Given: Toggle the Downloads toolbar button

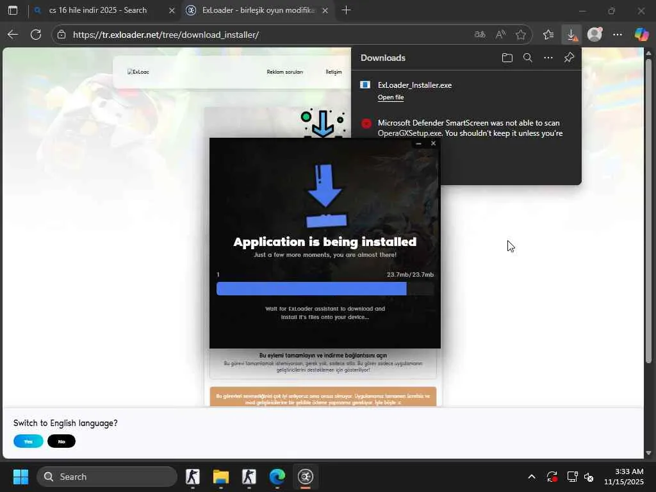Looking at the screenshot, I should coord(571,35).
